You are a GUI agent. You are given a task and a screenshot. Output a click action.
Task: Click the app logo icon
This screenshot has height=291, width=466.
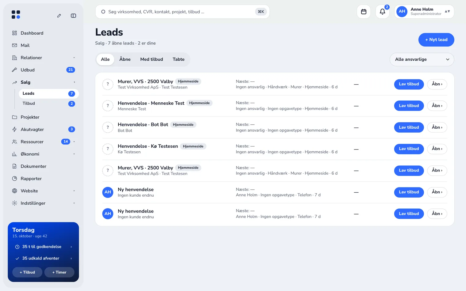point(16,15)
